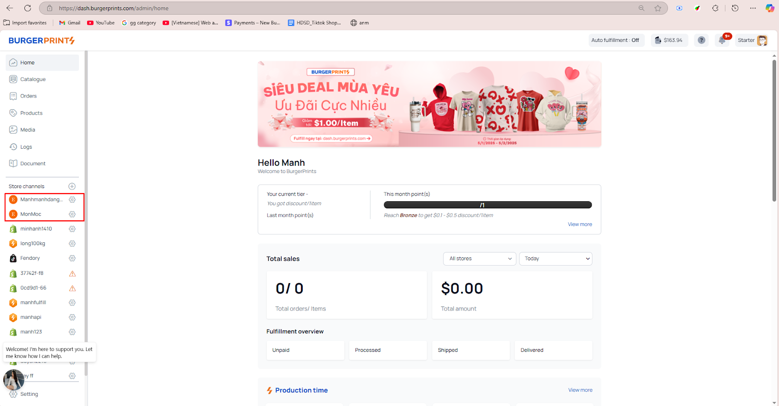The image size is (779, 406).
Task: Open Import favorites bookmark
Action: pos(25,22)
